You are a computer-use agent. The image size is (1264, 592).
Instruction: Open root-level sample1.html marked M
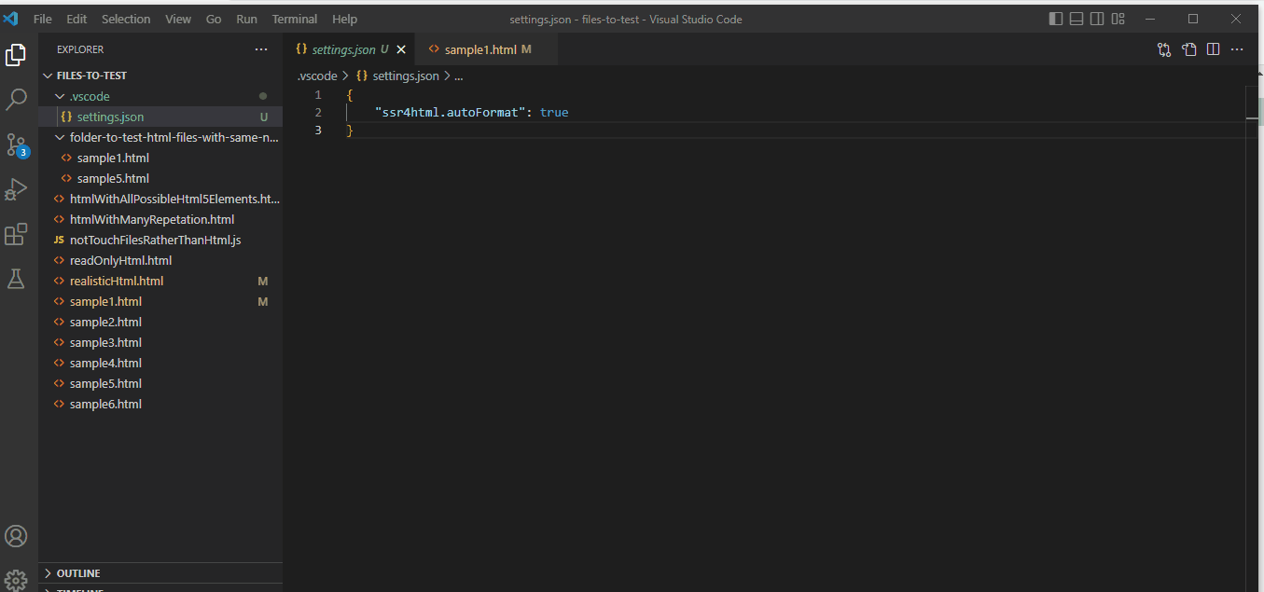[x=160, y=301]
